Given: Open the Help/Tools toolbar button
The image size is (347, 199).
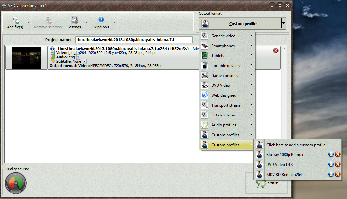Looking at the screenshot, I should click(x=101, y=23).
